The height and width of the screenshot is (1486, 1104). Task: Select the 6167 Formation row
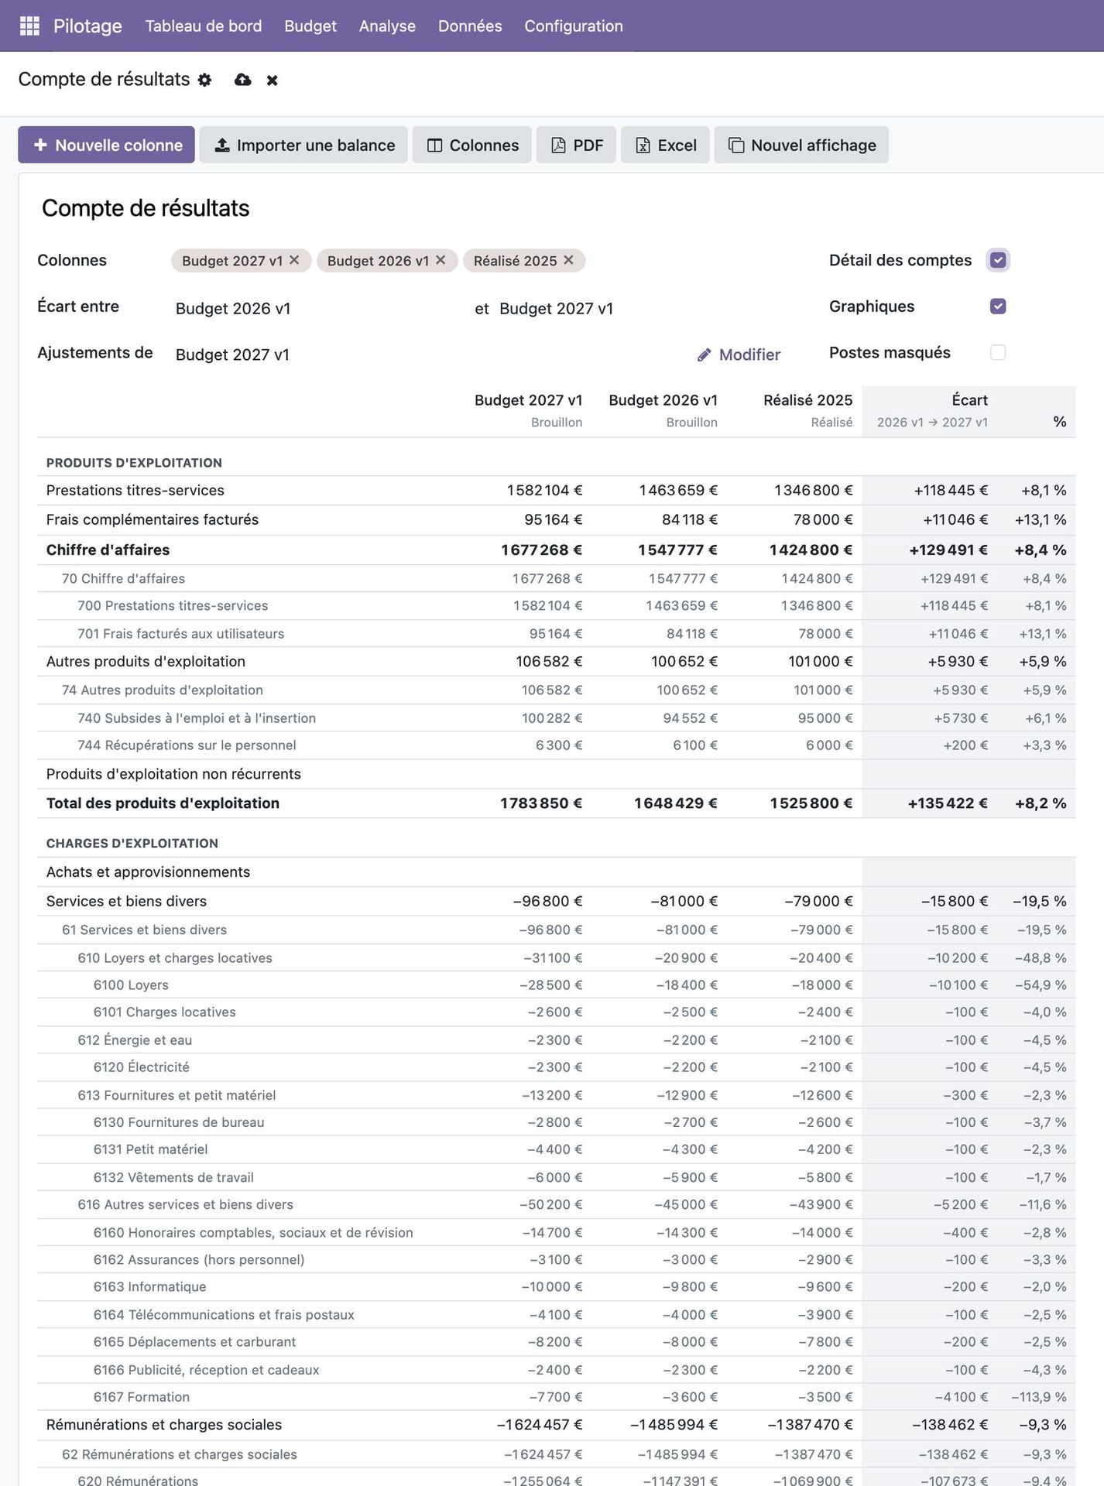click(556, 1397)
